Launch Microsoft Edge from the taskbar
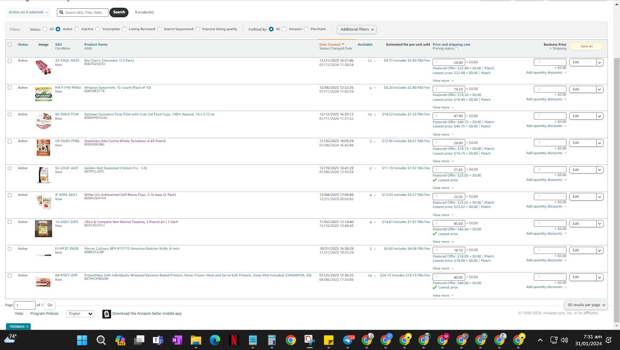The image size is (620, 350). click(215, 340)
